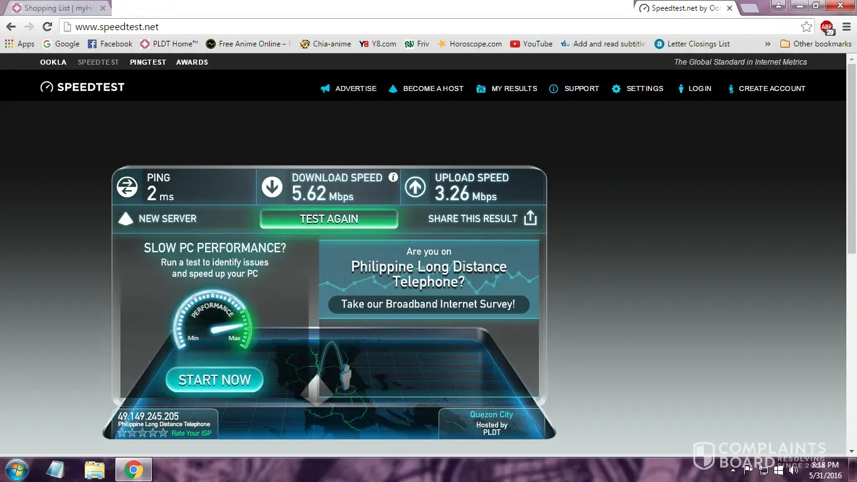The width and height of the screenshot is (857, 482).
Task: Open the Add and read subtitle bookmark
Action: [603, 44]
